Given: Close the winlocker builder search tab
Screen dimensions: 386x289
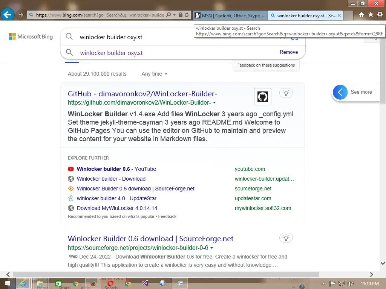Looking at the screenshot, I should coord(339,15).
